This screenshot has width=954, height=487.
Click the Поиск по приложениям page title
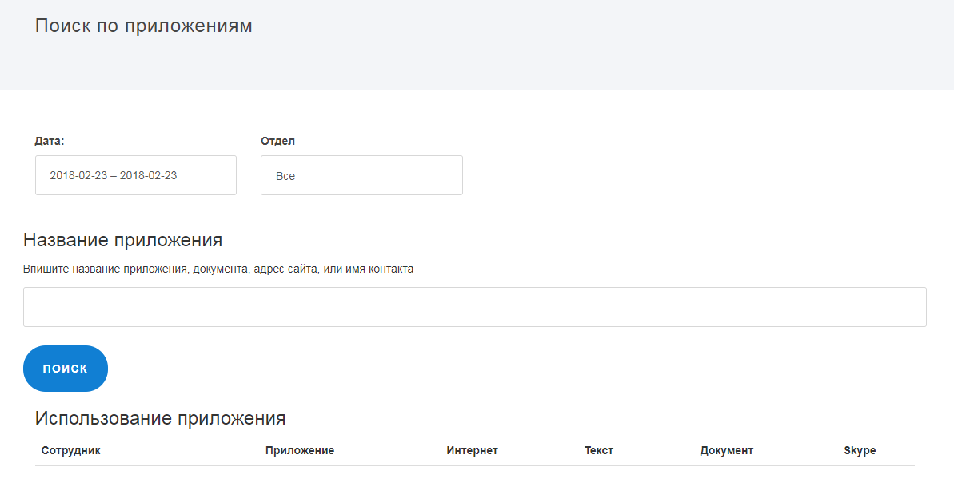pyautogui.click(x=144, y=26)
